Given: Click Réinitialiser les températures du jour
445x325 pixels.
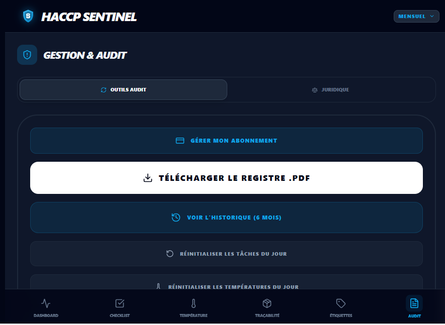Looking at the screenshot, I should coord(226,284).
